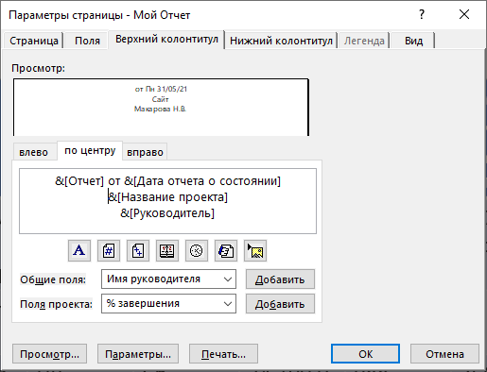
Task: Insert file name icon
Action: point(226,251)
